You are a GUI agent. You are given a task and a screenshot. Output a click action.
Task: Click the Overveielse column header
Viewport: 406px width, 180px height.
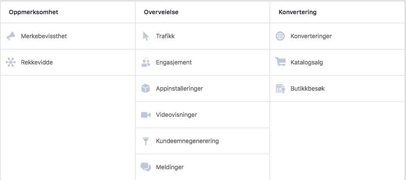point(161,12)
